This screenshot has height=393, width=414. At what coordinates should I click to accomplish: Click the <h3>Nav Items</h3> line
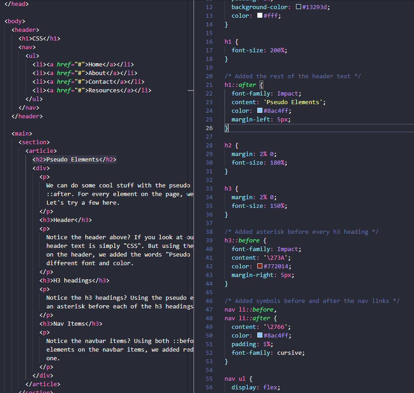pos(71,323)
